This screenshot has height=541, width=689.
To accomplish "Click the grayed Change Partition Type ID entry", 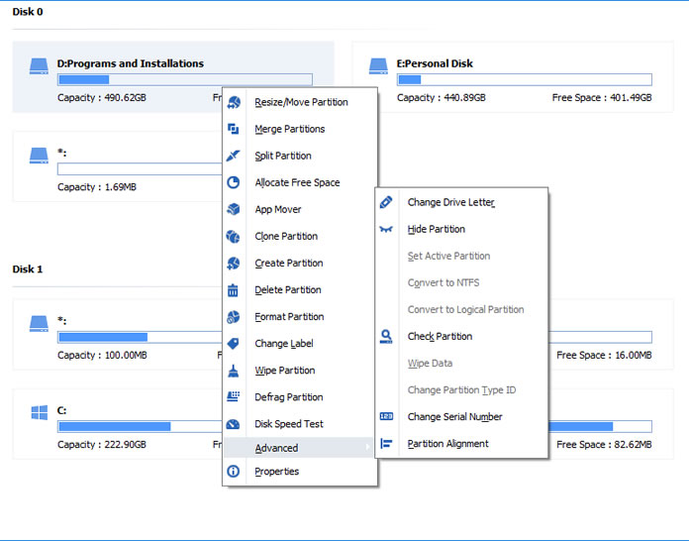I will (x=461, y=390).
